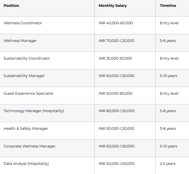Click the Monthly Salary column header
This screenshot has height=174, width=189.
coord(113,6)
